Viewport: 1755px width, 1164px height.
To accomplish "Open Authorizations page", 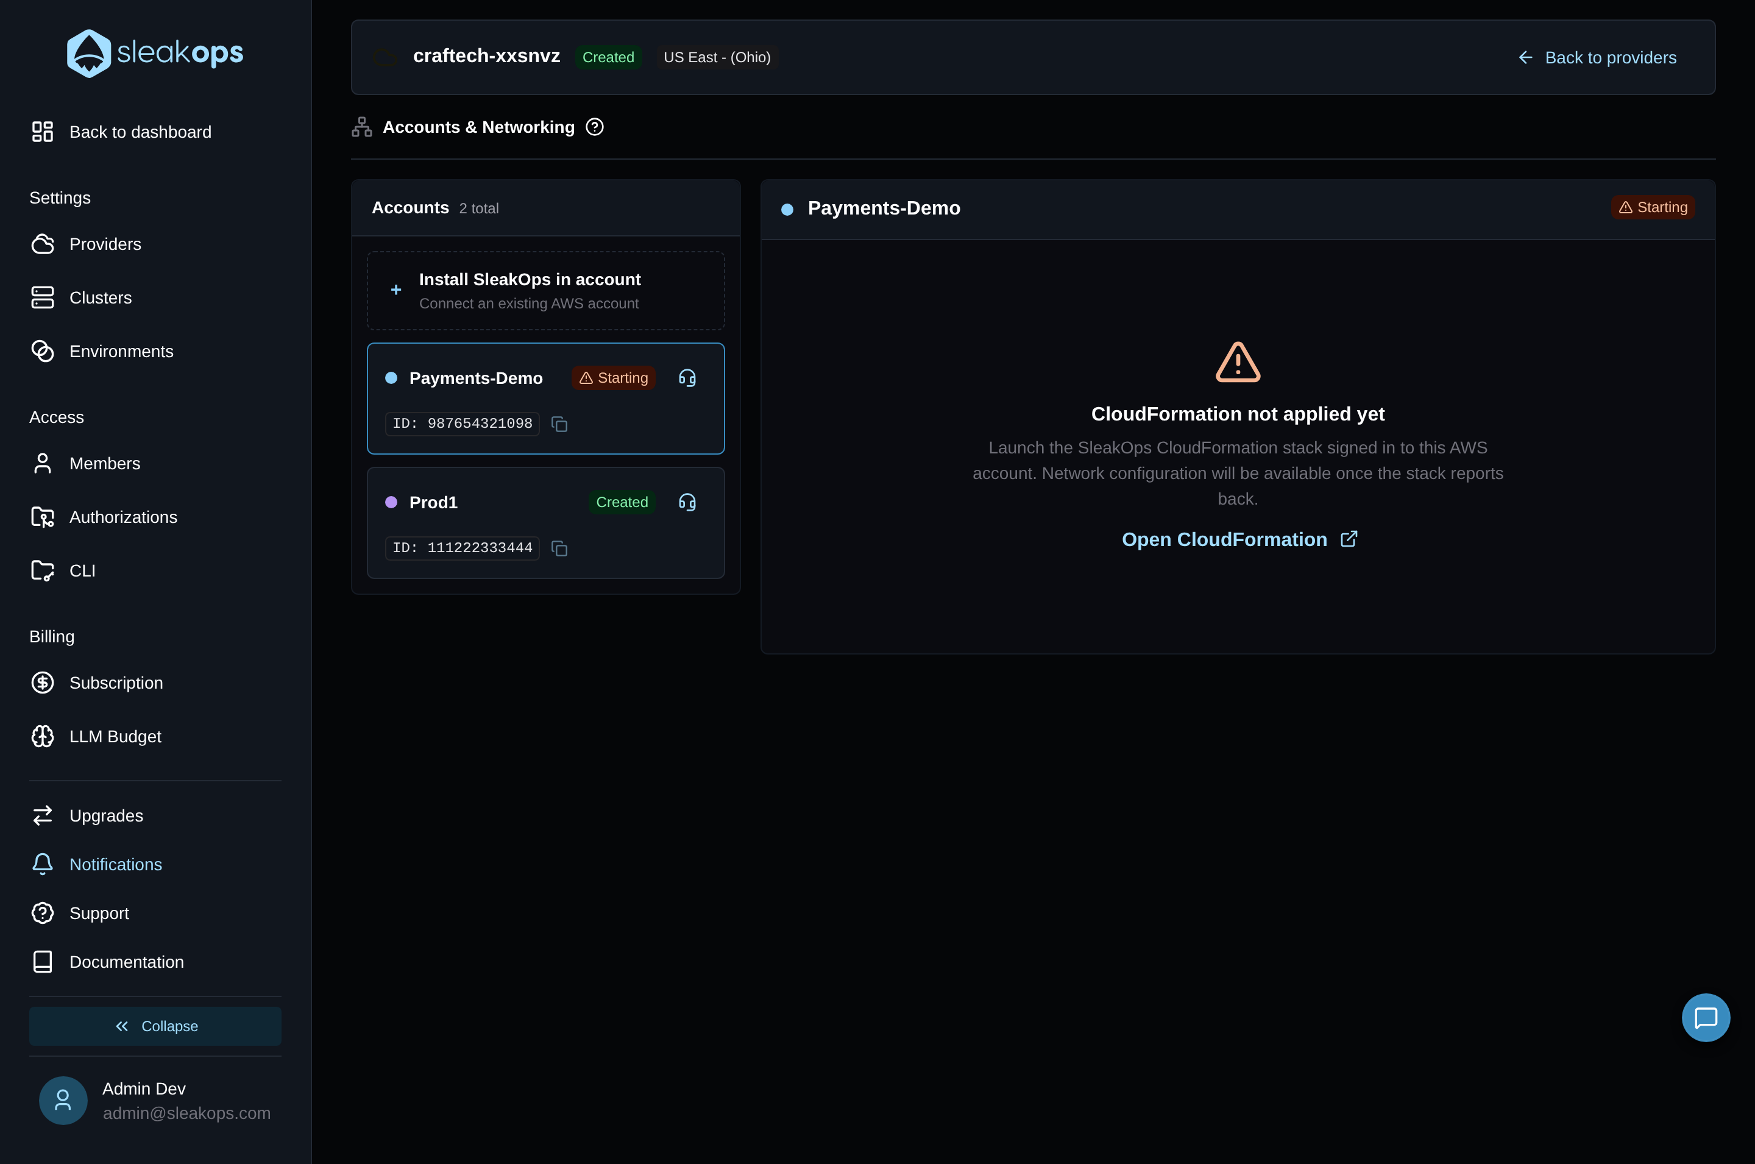I will point(104,517).
